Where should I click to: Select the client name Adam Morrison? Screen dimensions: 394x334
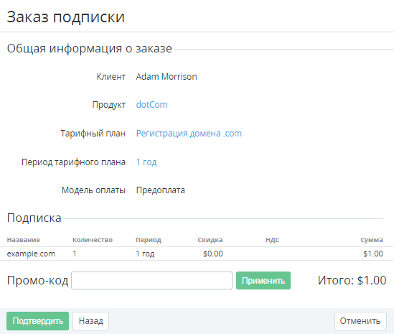point(166,77)
